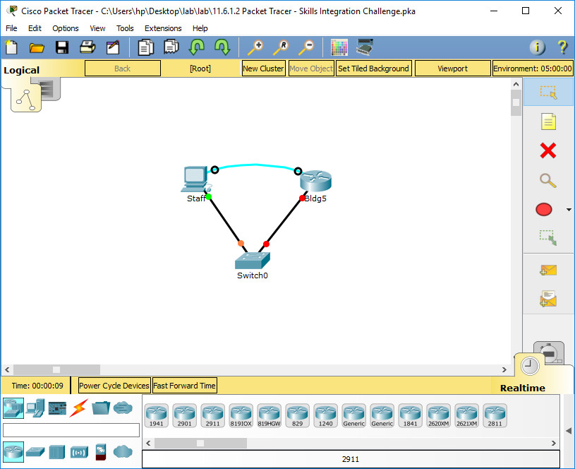Open the Edit menu

(35, 28)
